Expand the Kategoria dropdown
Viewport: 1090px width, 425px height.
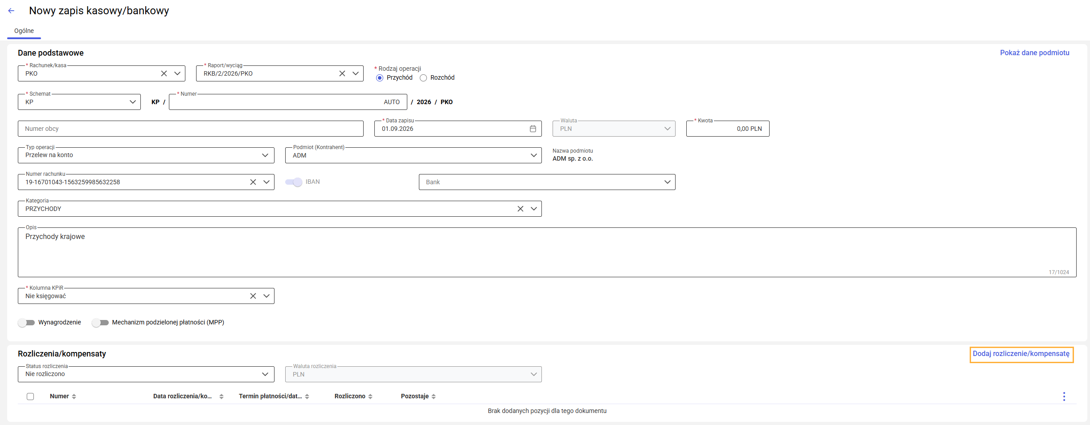(534, 209)
